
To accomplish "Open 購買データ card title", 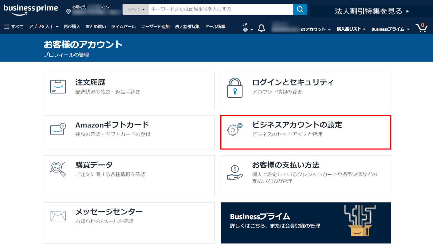I will 94,165.
